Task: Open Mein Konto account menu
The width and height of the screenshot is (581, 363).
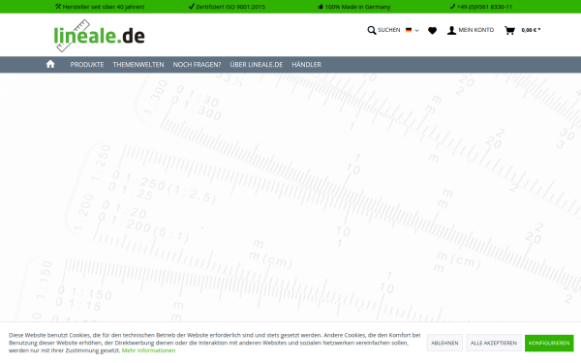Action: [471, 30]
